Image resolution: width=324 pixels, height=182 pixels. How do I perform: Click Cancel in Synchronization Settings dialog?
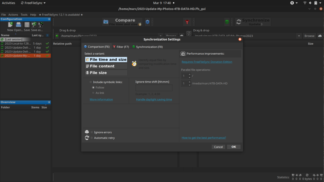(x=218, y=147)
